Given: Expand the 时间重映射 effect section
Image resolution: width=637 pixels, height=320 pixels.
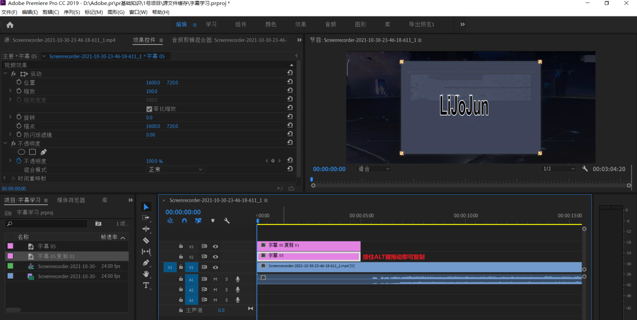Looking at the screenshot, I should (6, 179).
